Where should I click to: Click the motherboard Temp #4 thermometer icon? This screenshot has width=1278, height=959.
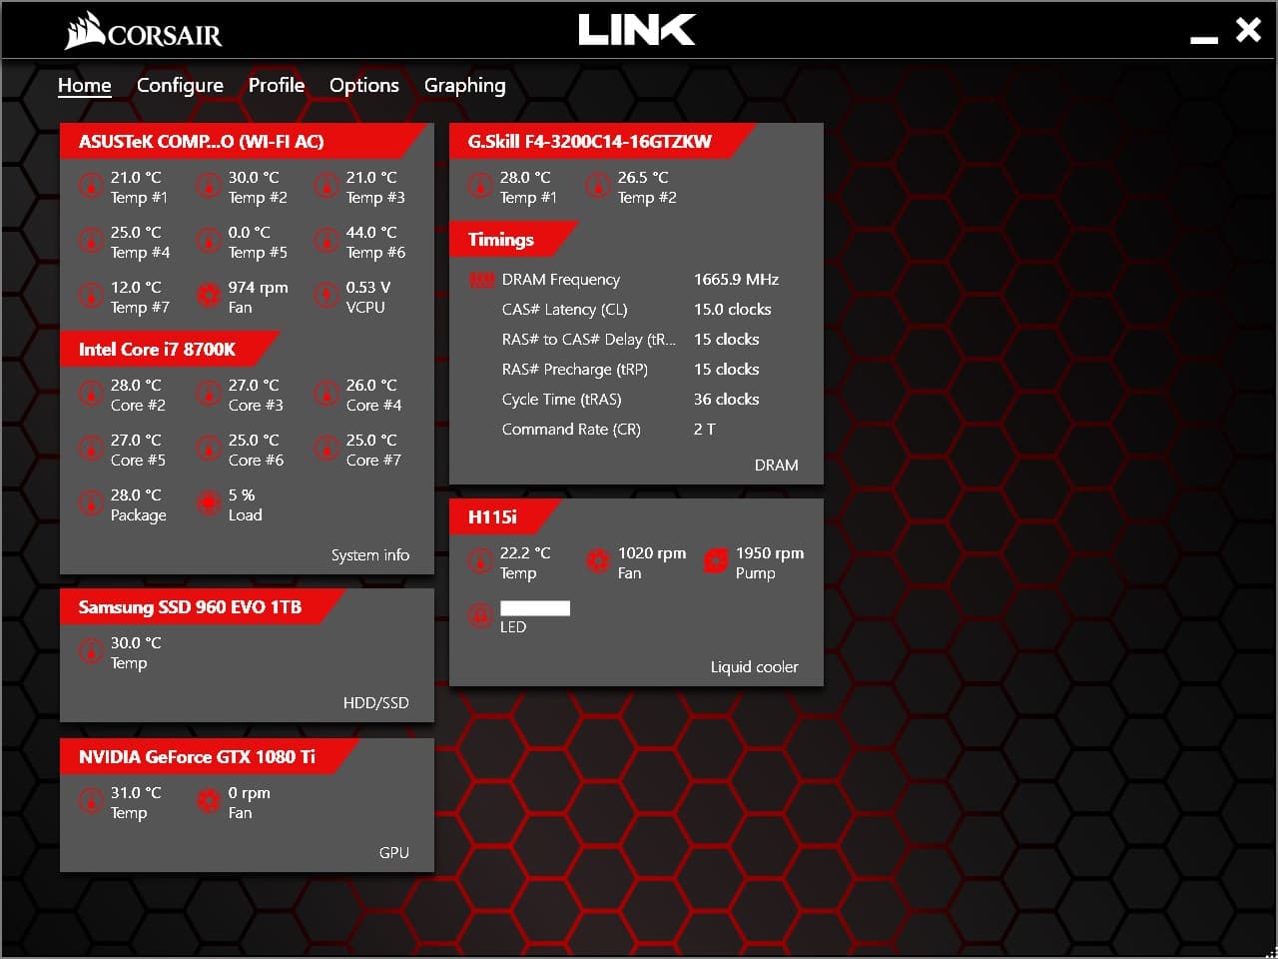point(91,241)
